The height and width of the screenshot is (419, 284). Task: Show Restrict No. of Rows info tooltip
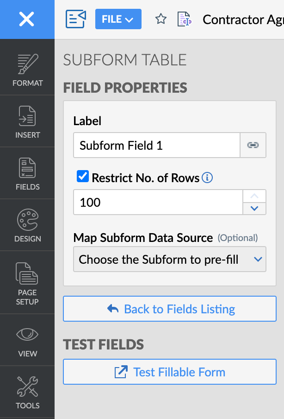point(207,178)
